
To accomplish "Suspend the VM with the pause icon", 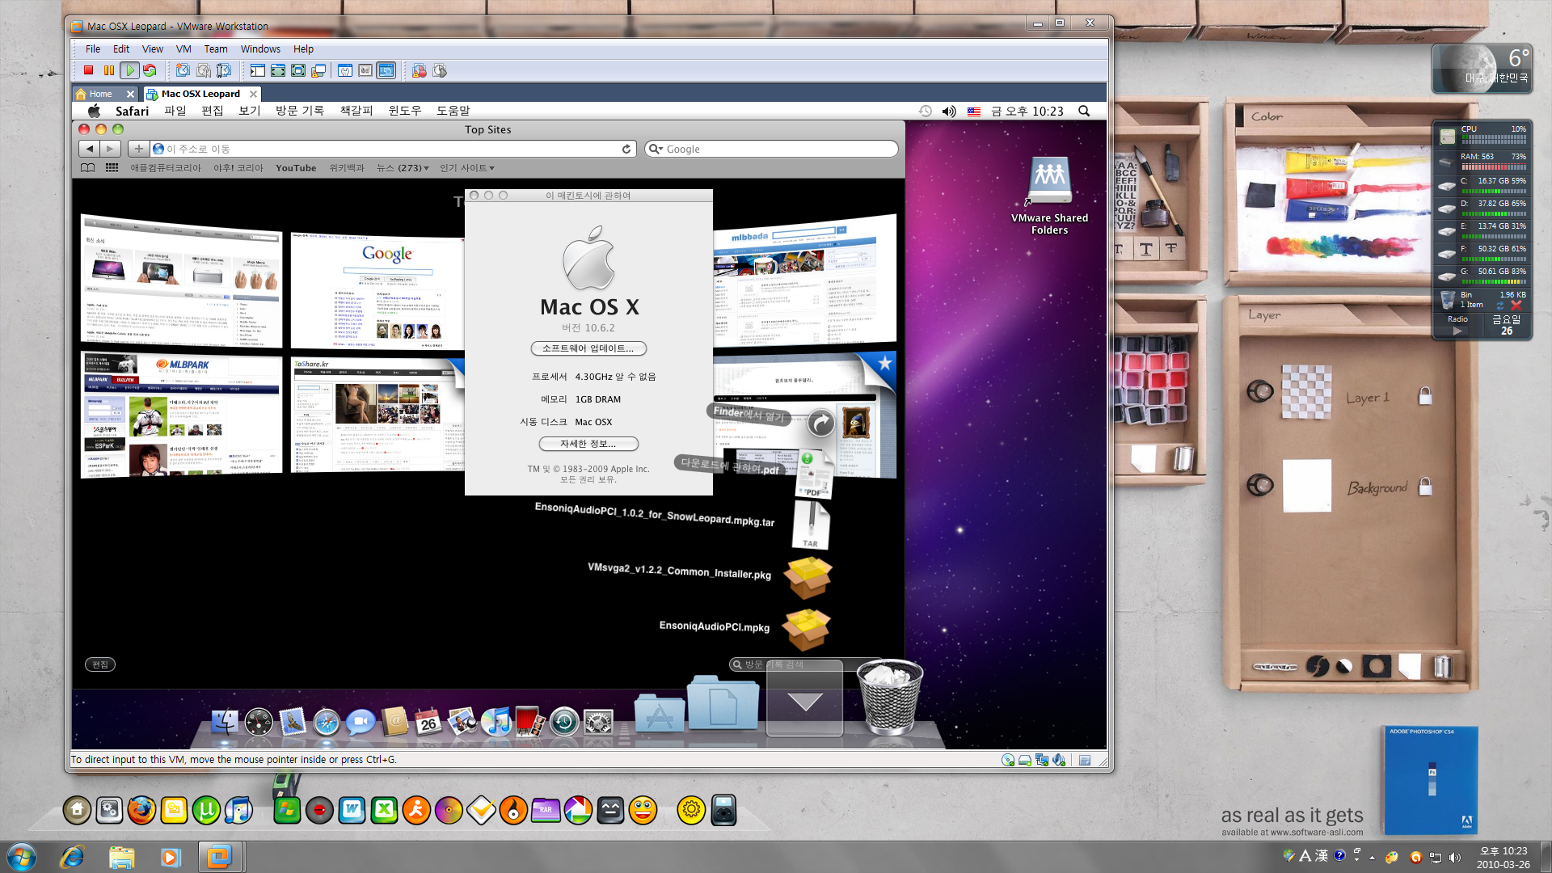I will pos(109,71).
